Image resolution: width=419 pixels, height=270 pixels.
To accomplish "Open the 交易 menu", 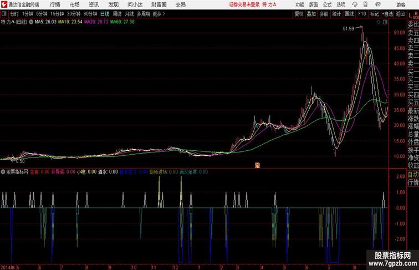I will tap(181, 4).
